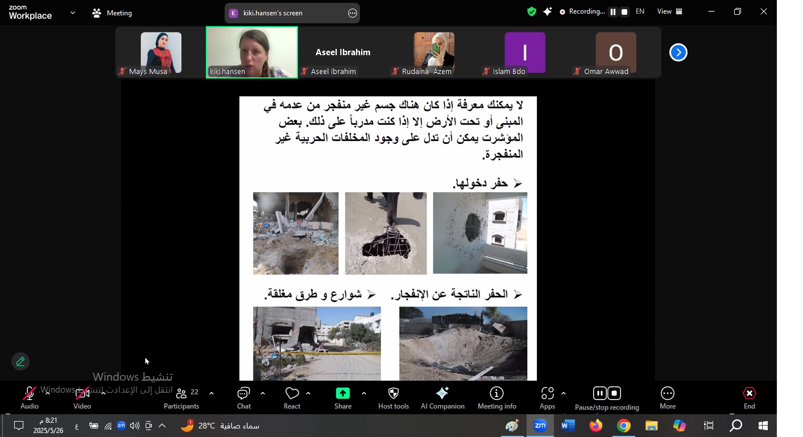The height and width of the screenshot is (437, 803).
Task: Select Omar Awwad participant tile
Action: [x=616, y=52]
